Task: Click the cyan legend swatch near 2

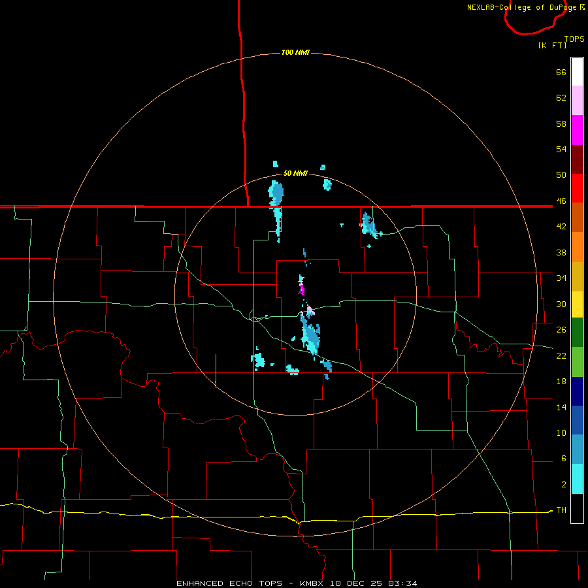Action: tap(577, 479)
